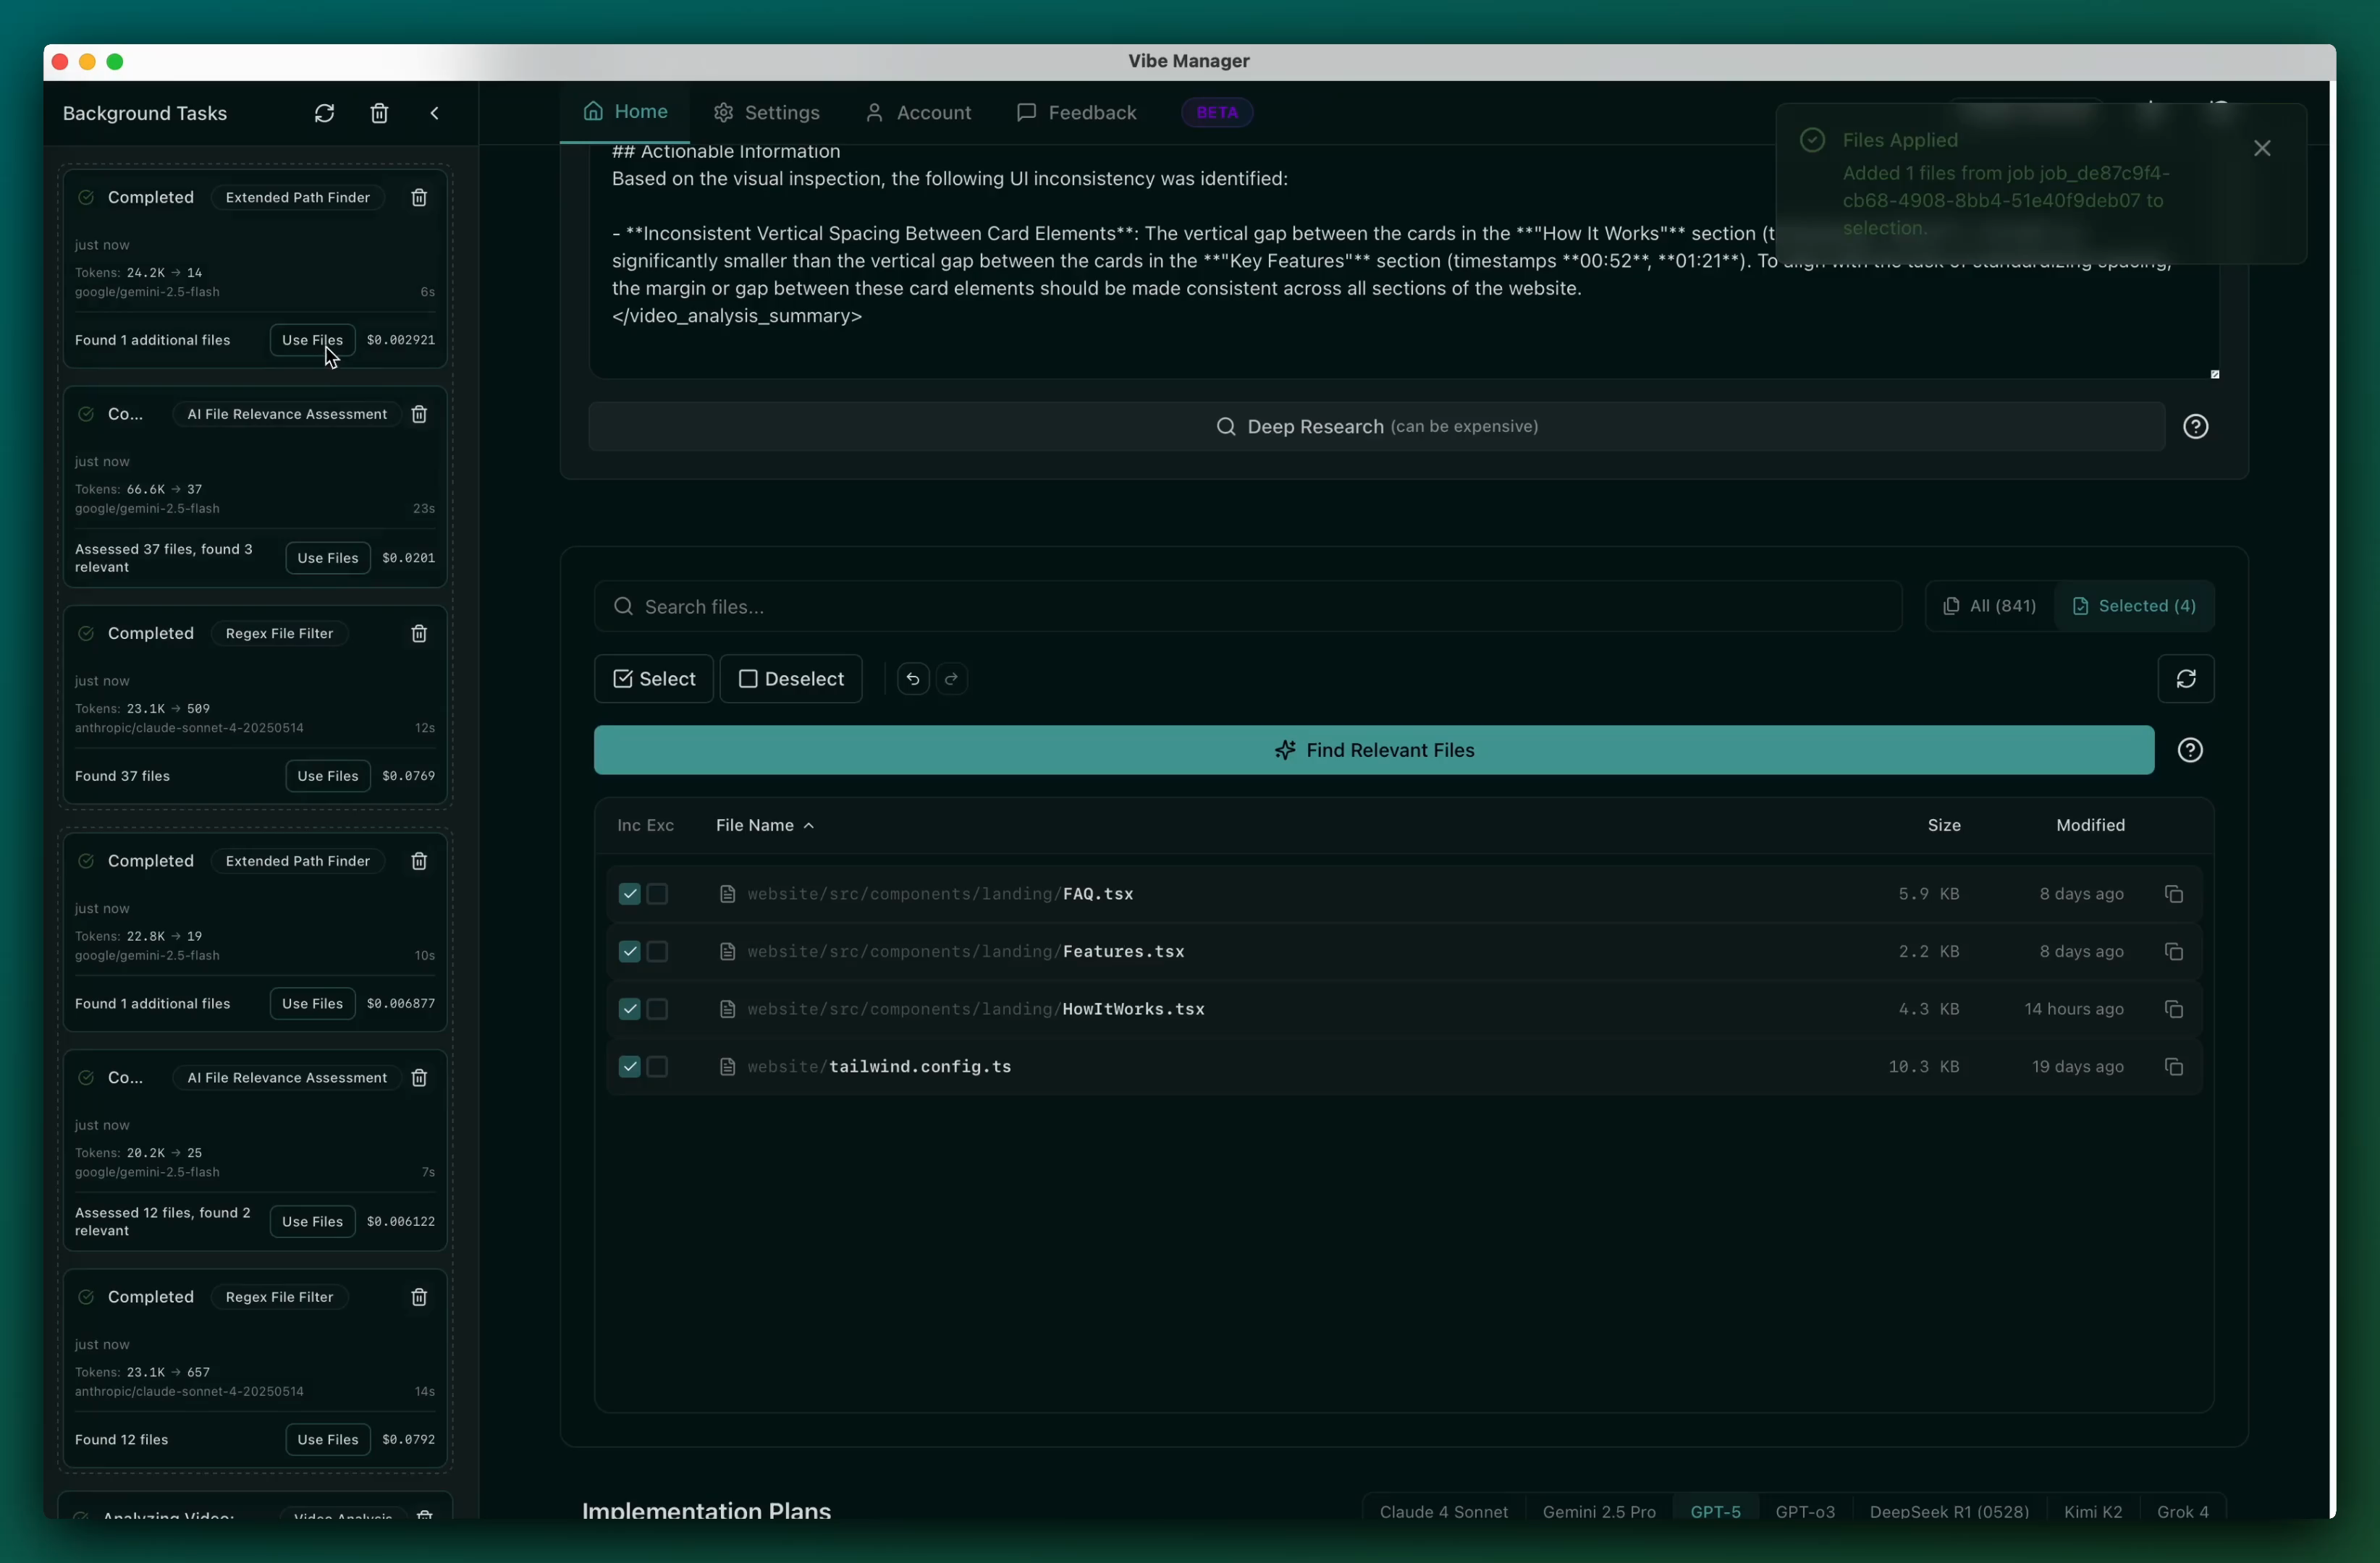Open the Feedback tab
The width and height of the screenshot is (2380, 1563).
(1077, 113)
